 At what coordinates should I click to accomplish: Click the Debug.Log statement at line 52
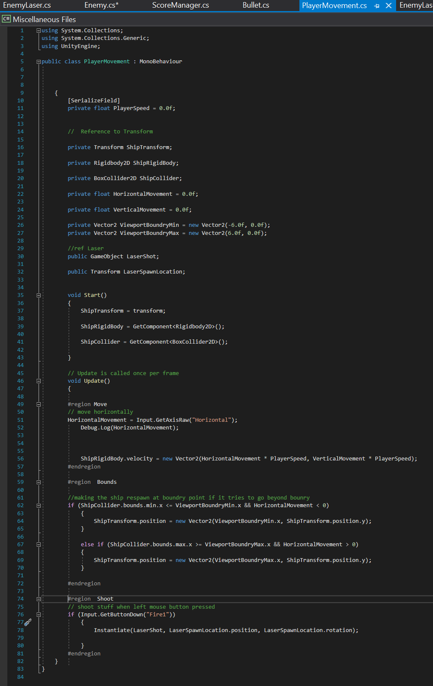[130, 428]
